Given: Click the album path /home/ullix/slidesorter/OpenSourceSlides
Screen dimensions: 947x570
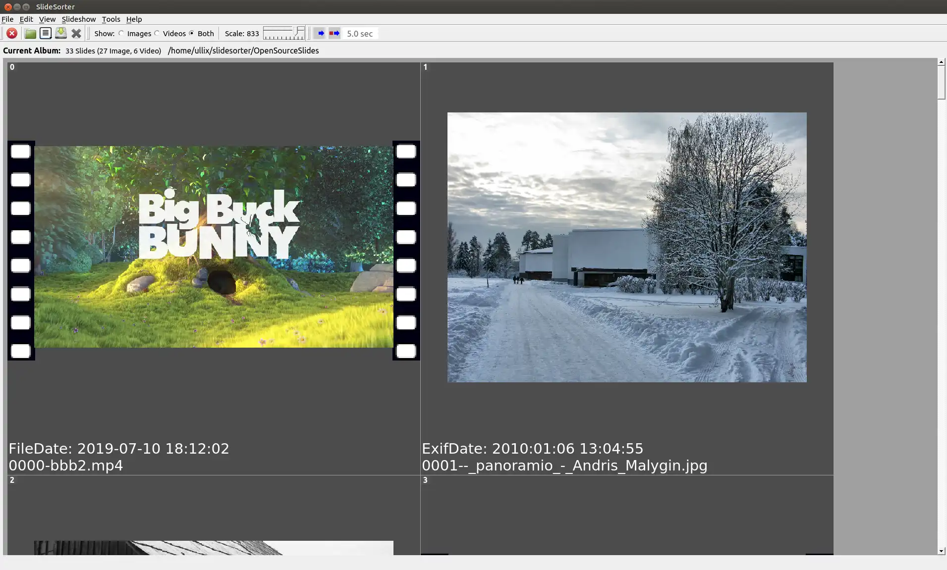Looking at the screenshot, I should [243, 51].
